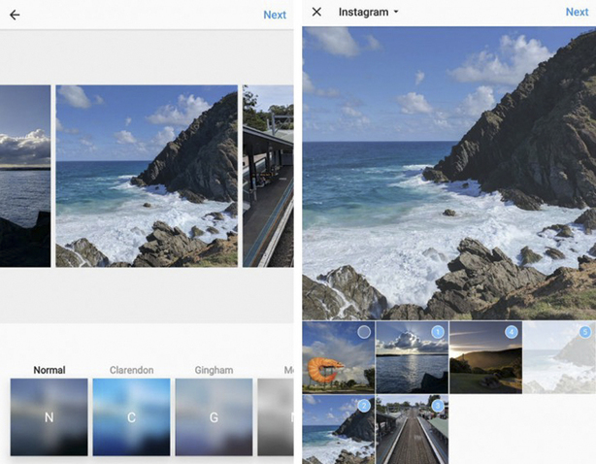Apply the Clarendon filter thumbnail
The width and height of the screenshot is (596, 464).
(131, 416)
